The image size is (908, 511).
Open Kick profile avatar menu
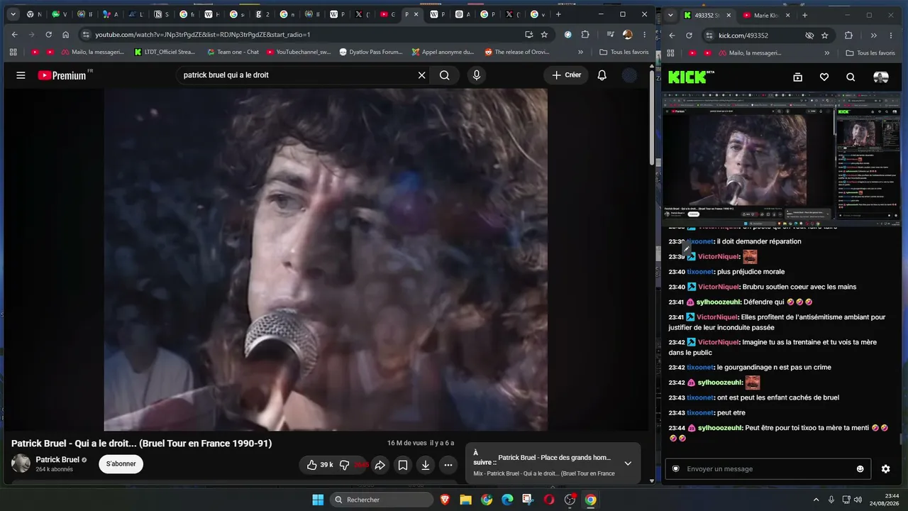click(x=880, y=77)
